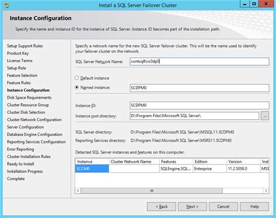Click the SQL Server directory path text

(x=182, y=132)
